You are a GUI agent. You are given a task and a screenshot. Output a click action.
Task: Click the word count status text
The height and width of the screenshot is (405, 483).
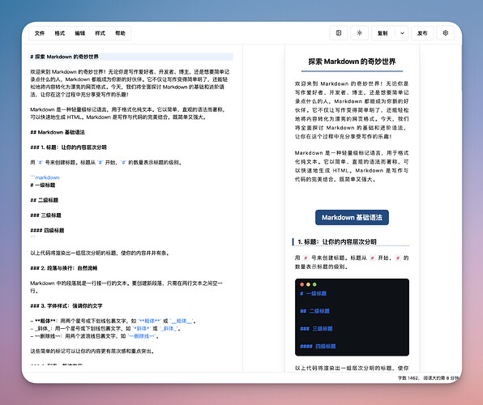pos(429,378)
